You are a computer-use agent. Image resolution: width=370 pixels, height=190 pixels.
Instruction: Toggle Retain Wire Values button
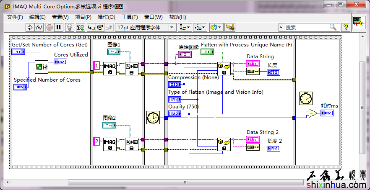tap(81, 27)
